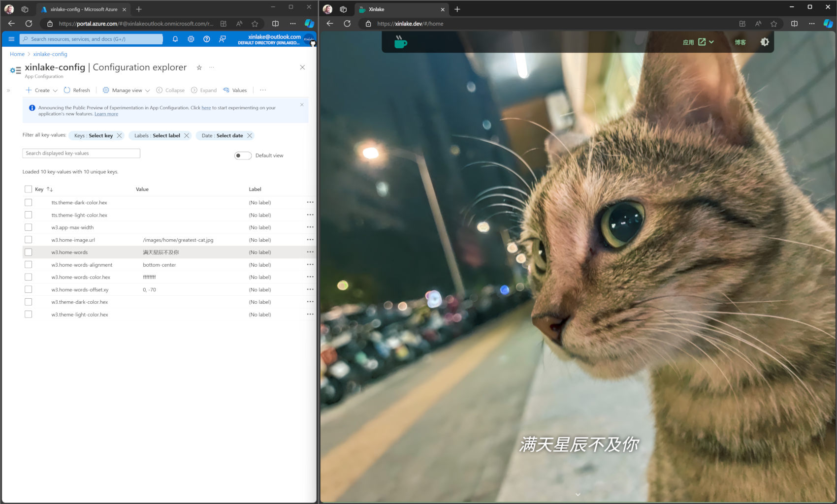Open the Create dropdown
This screenshot has width=837, height=504.
coord(41,90)
